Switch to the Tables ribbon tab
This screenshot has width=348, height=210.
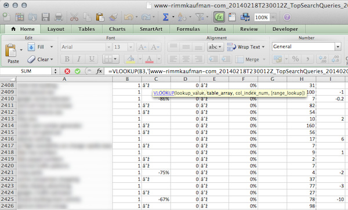point(86,29)
